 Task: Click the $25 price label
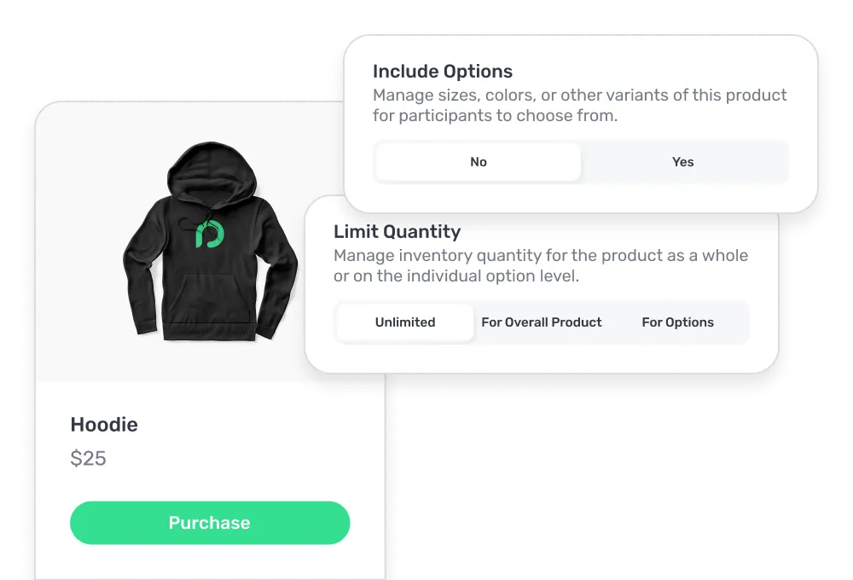(89, 458)
